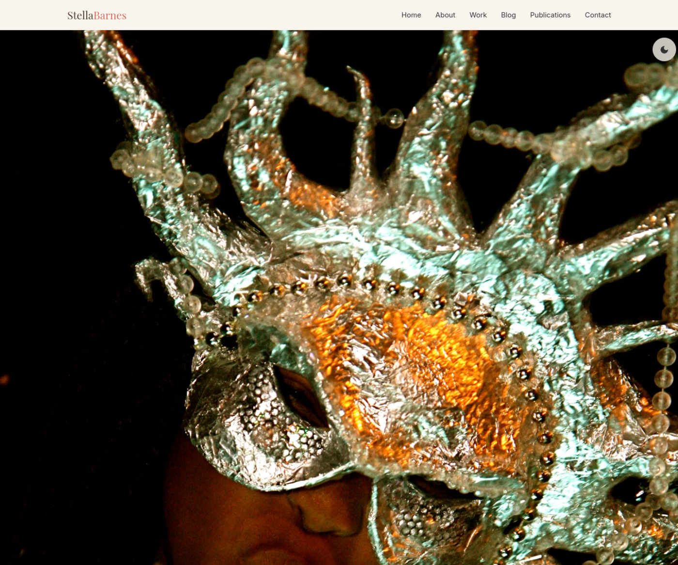Open the Work section
Image resolution: width=678 pixels, height=565 pixels.
click(478, 15)
